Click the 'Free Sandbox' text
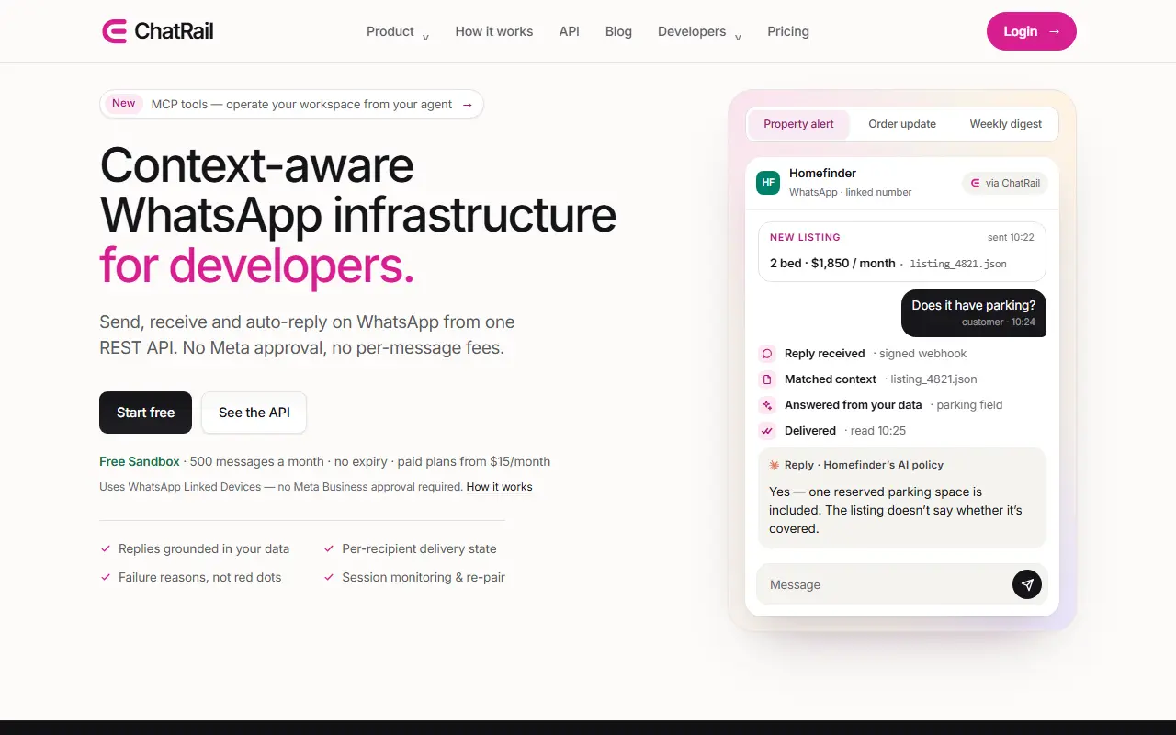Screen dimensions: 1176x735 [140, 461]
